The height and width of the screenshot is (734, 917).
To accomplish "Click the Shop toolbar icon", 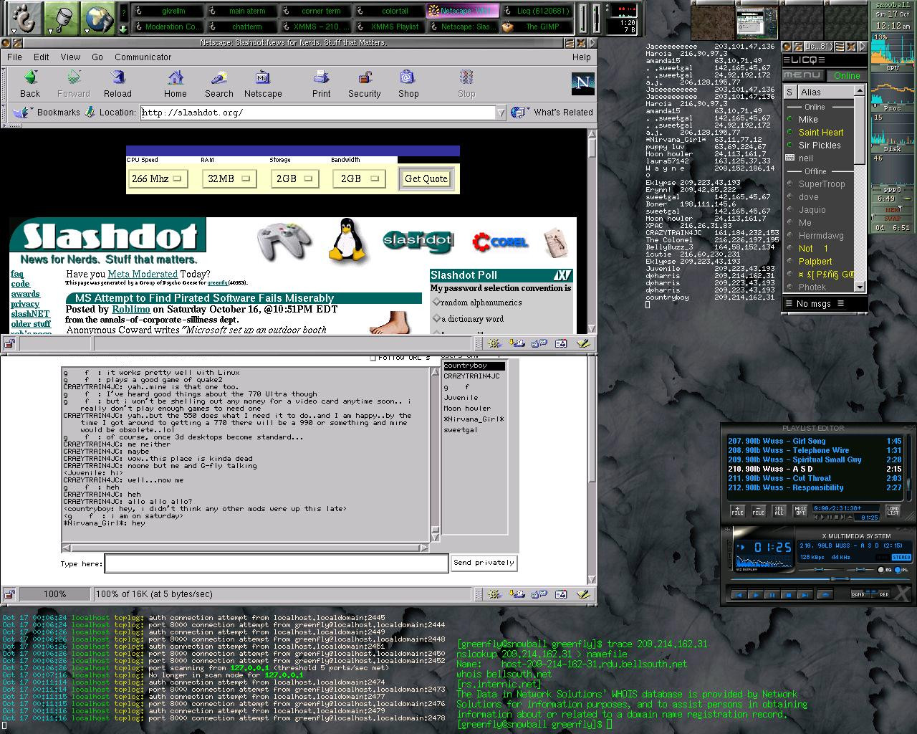I will coord(408,84).
